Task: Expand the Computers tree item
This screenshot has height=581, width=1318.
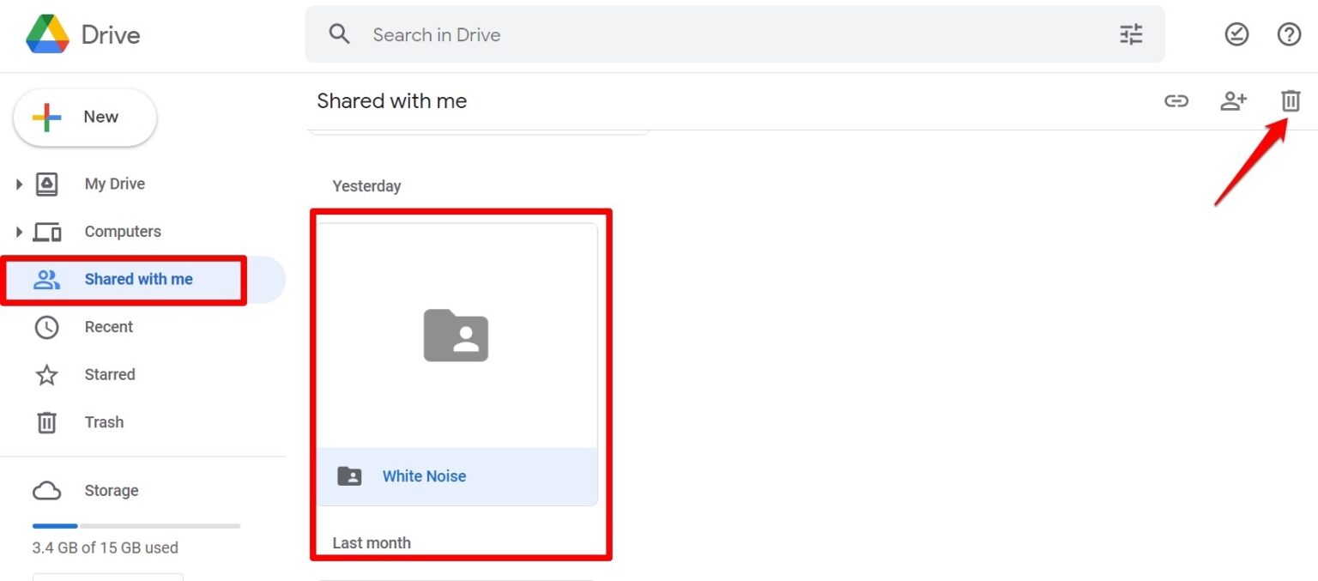Action: (x=19, y=231)
